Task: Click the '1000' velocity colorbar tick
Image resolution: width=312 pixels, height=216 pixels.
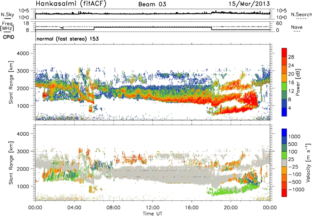Action: point(294,136)
